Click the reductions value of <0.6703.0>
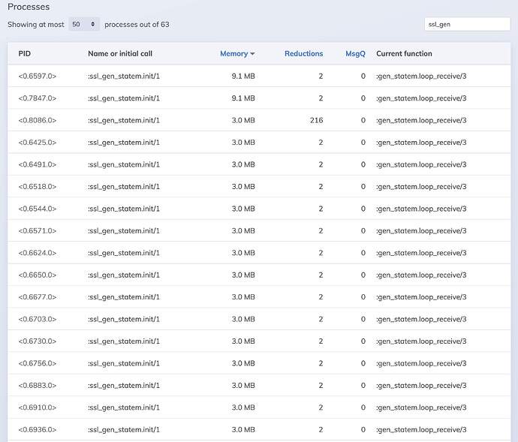The width and height of the screenshot is (518, 442). pos(321,320)
